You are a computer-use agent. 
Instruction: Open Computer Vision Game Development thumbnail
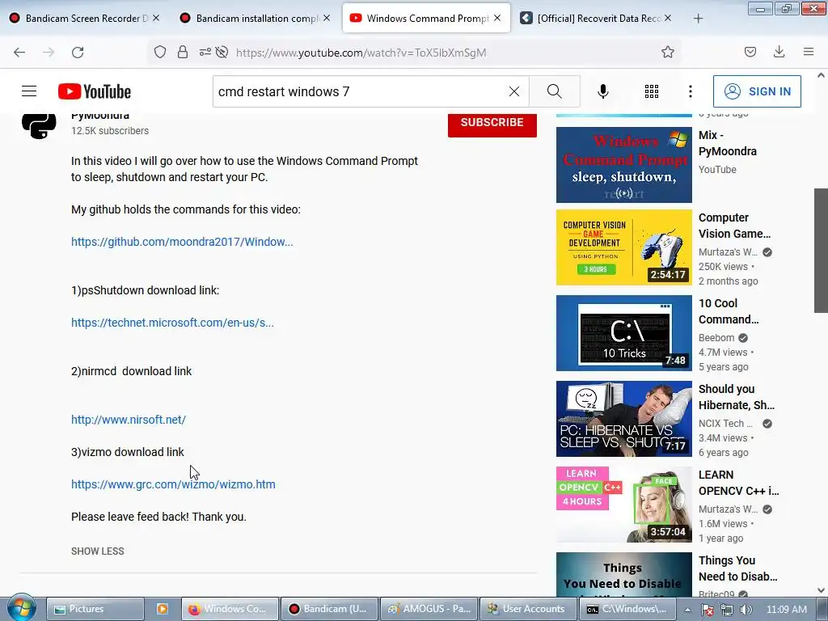[x=623, y=247]
